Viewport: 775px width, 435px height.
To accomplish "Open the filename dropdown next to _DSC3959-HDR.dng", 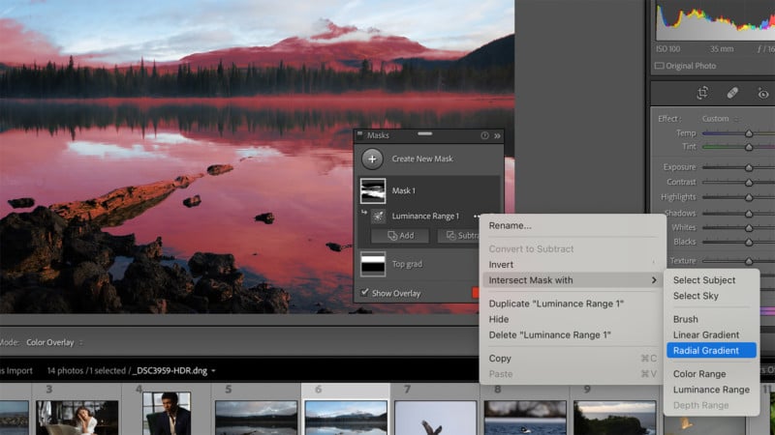I will pyautogui.click(x=212, y=370).
